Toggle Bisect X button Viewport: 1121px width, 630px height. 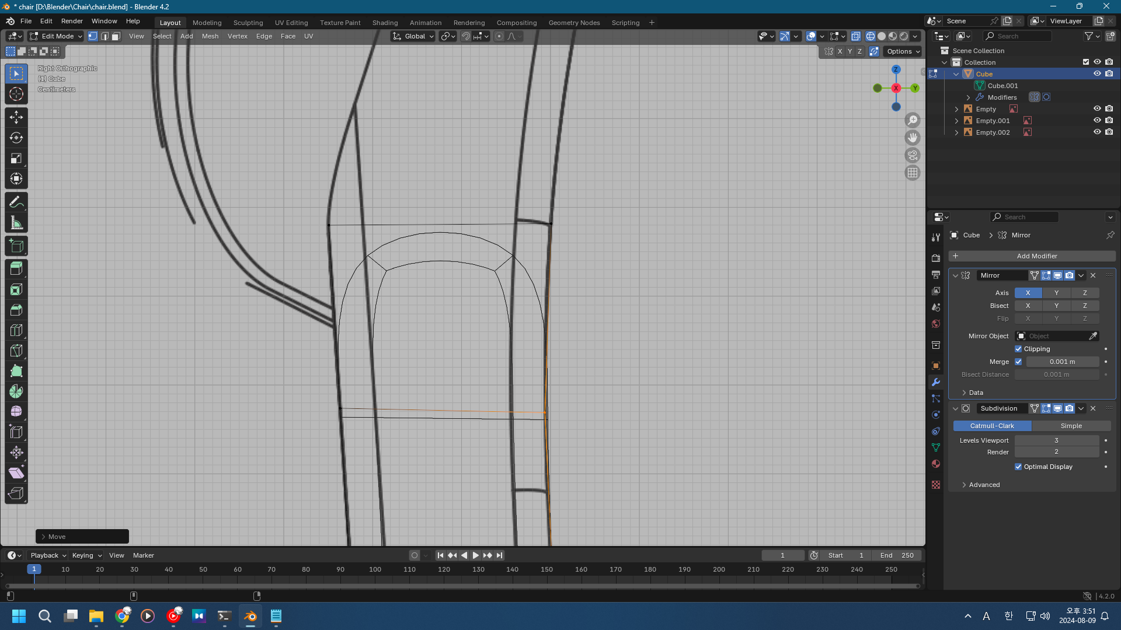coord(1028,306)
